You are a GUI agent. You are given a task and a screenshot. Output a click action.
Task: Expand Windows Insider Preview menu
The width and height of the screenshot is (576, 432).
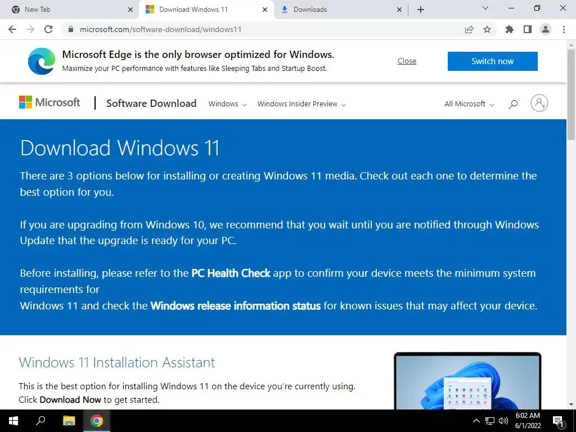(x=301, y=104)
